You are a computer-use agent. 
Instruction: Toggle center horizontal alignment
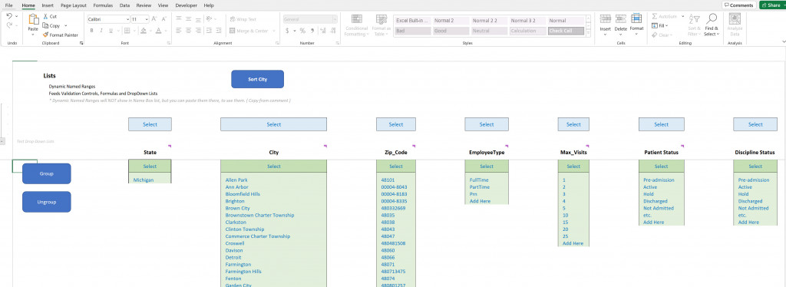(x=189, y=31)
